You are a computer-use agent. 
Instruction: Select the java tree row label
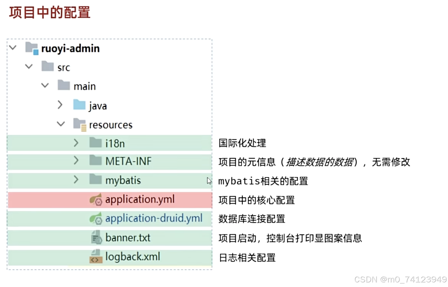click(98, 106)
